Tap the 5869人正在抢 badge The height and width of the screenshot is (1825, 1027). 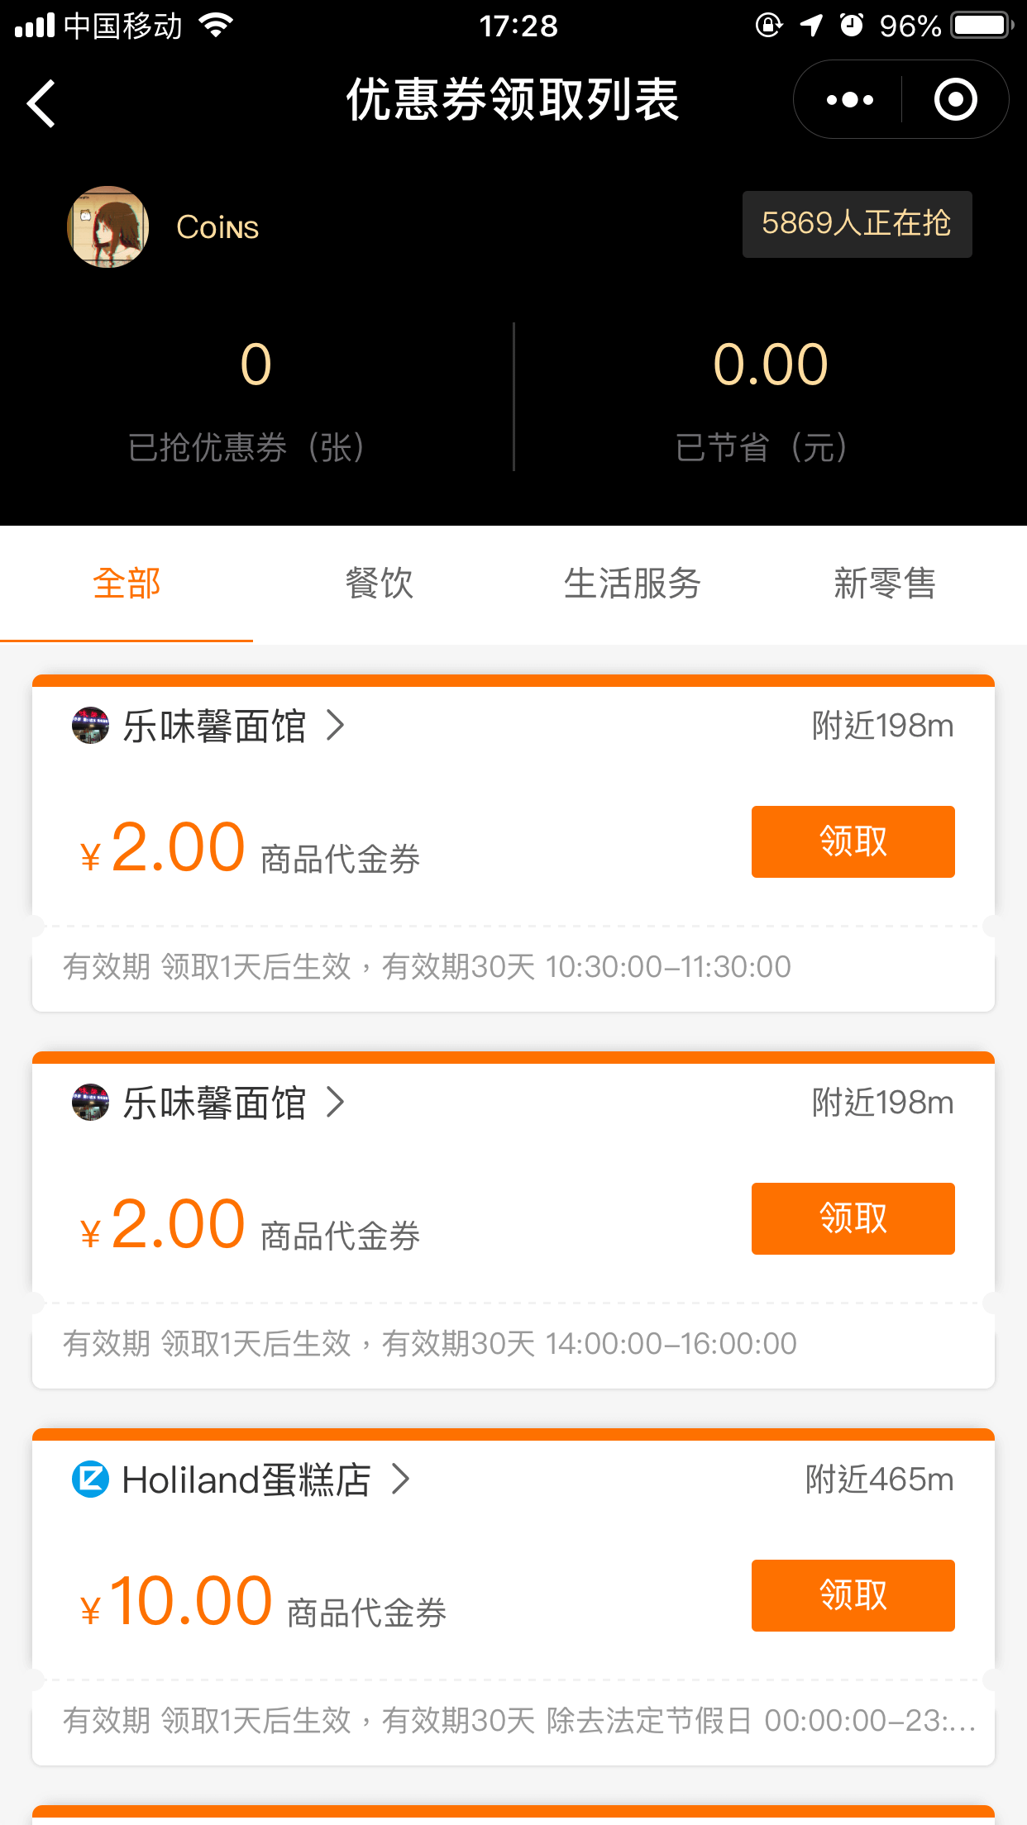coord(857,224)
